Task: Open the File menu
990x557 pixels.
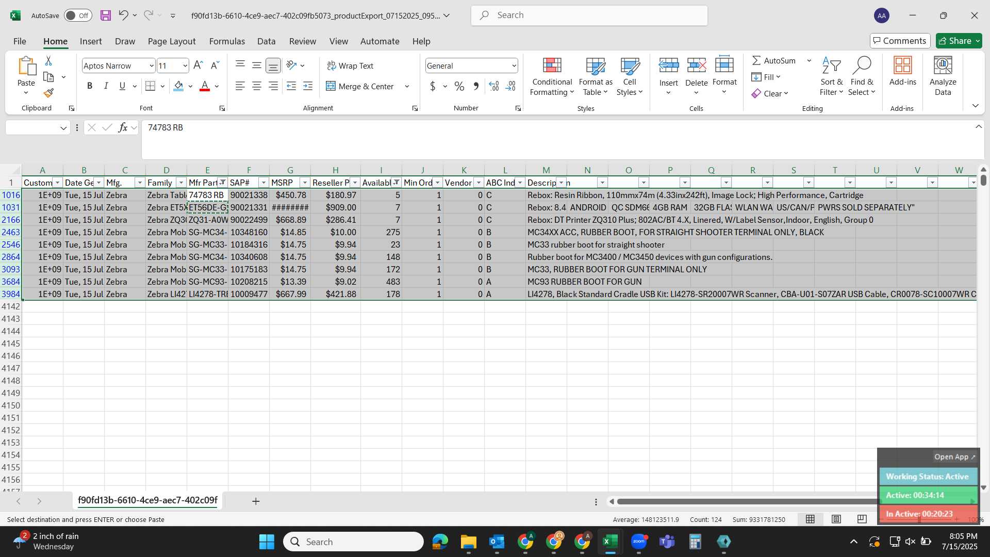Action: coord(20,41)
